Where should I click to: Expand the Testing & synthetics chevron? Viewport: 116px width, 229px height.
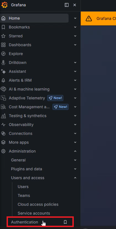[x=75, y=116]
